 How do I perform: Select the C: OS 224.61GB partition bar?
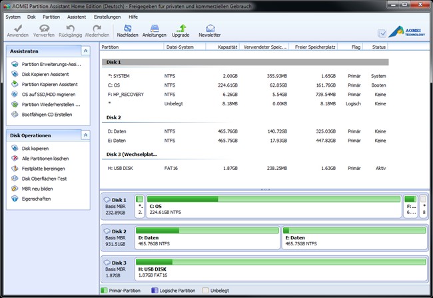tap(274, 206)
